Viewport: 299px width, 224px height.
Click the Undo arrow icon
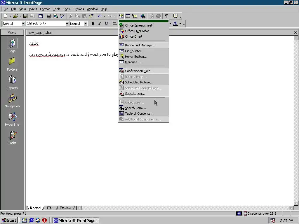[100, 16]
